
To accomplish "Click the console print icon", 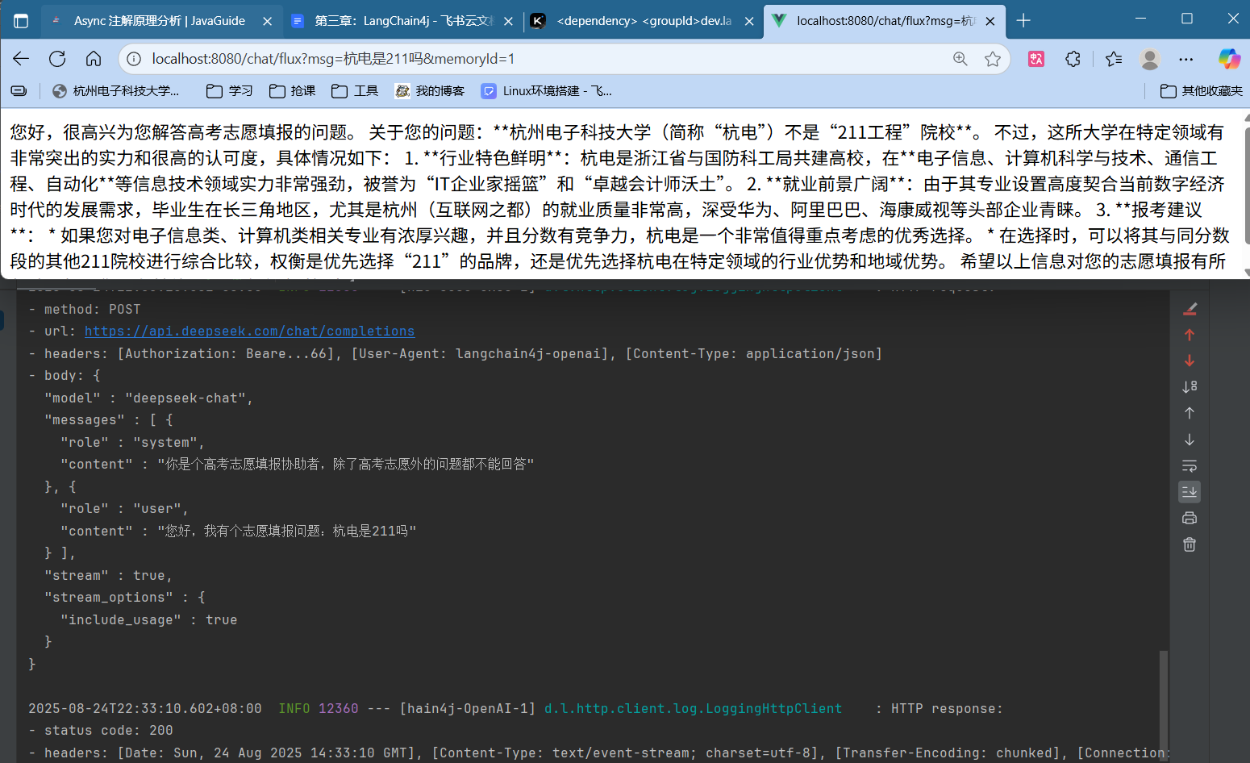I will [1190, 518].
